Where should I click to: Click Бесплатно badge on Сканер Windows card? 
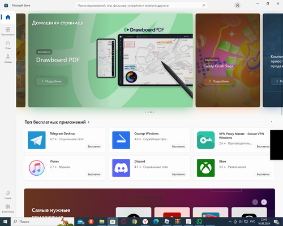coord(178,146)
